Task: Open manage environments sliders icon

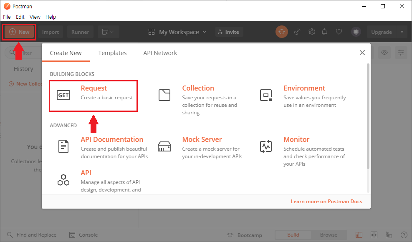Action: coord(401,53)
